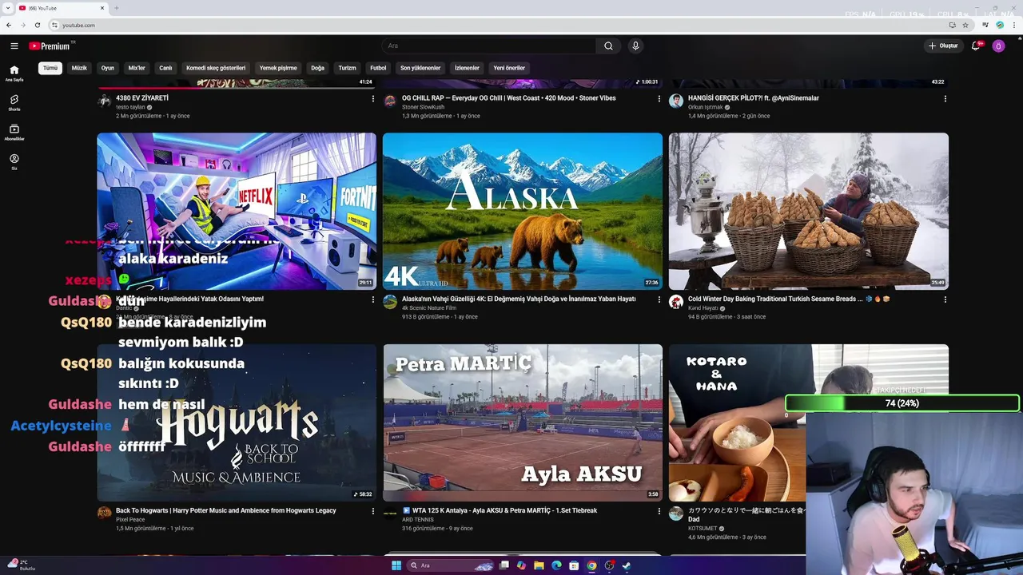Open the 4k Scenic Nature Film avatar

tap(390, 302)
